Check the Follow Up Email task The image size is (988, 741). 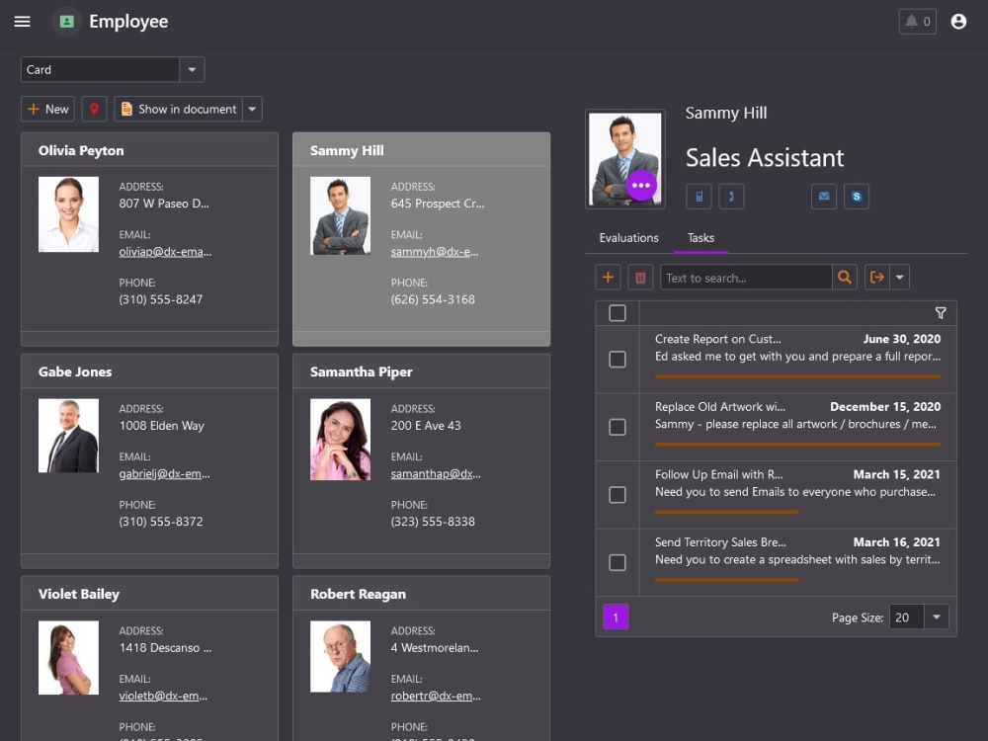point(617,495)
